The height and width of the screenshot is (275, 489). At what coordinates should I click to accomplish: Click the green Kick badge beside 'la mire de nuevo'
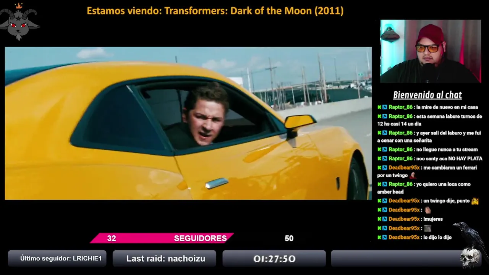379,107
